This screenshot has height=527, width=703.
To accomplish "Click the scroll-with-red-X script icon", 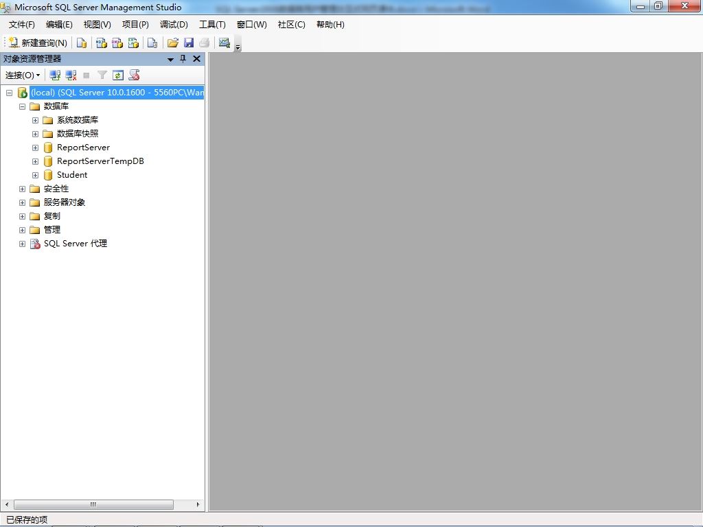I will pyautogui.click(x=134, y=75).
